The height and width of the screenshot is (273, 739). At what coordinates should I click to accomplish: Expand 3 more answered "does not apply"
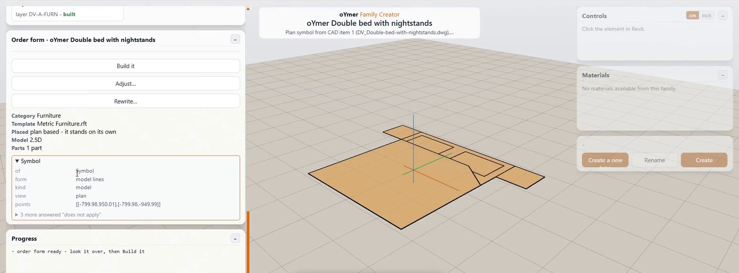pyautogui.click(x=58, y=215)
